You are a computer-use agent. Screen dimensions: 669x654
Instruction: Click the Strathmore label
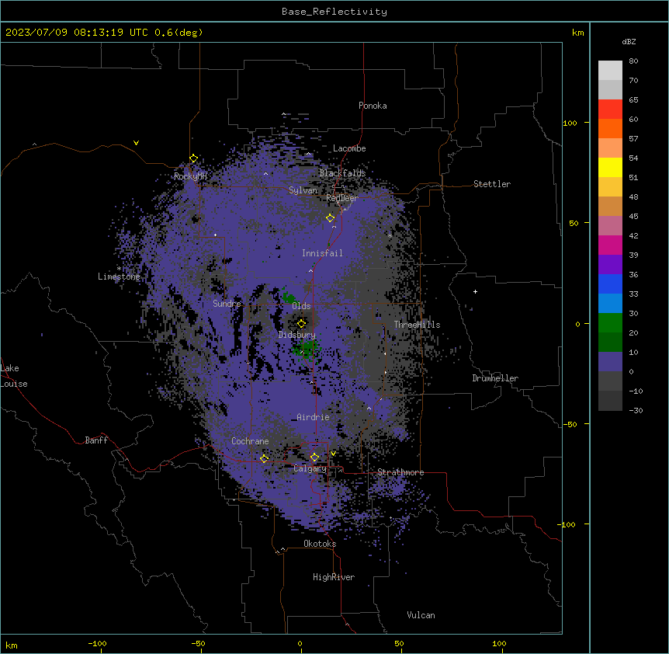point(400,472)
